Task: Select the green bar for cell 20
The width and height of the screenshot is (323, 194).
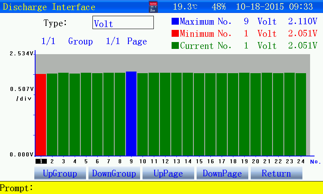Action: coord(256,114)
